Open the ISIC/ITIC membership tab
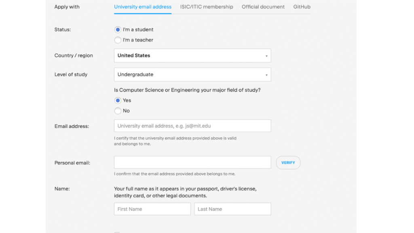This screenshot has width=414, height=233. (x=207, y=7)
